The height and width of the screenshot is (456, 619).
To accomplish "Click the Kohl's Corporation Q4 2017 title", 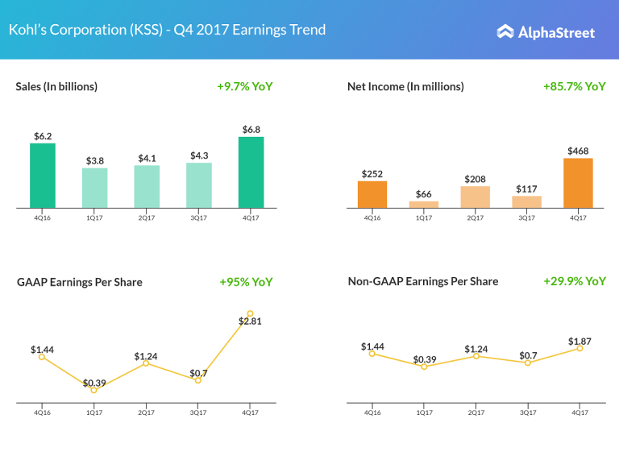I will [168, 30].
